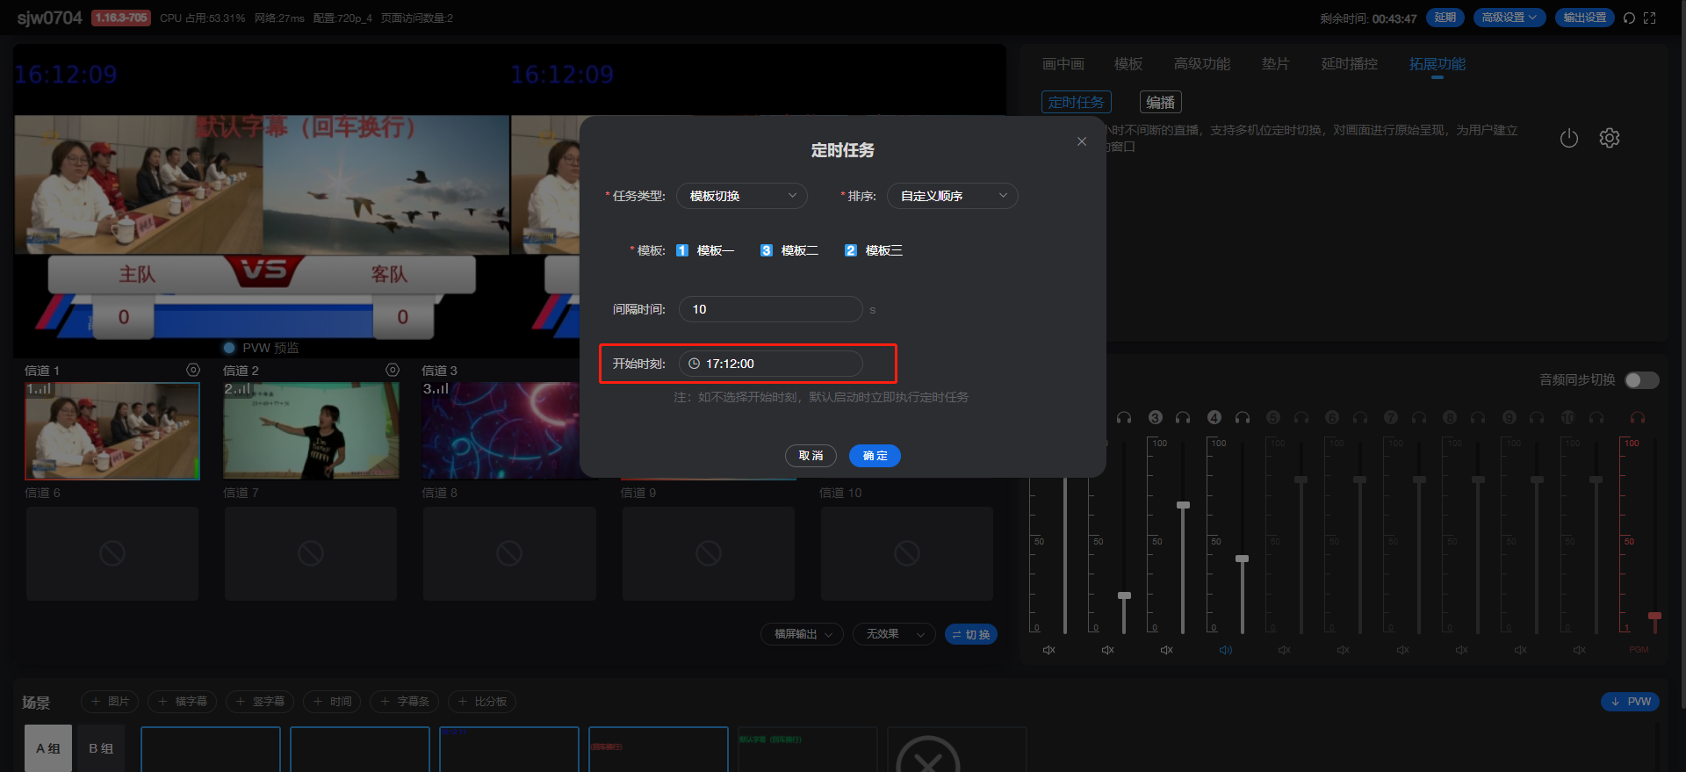Enter fullscreen with the top-right expand icon
Image resolution: width=1686 pixels, height=772 pixels.
pyautogui.click(x=1650, y=18)
